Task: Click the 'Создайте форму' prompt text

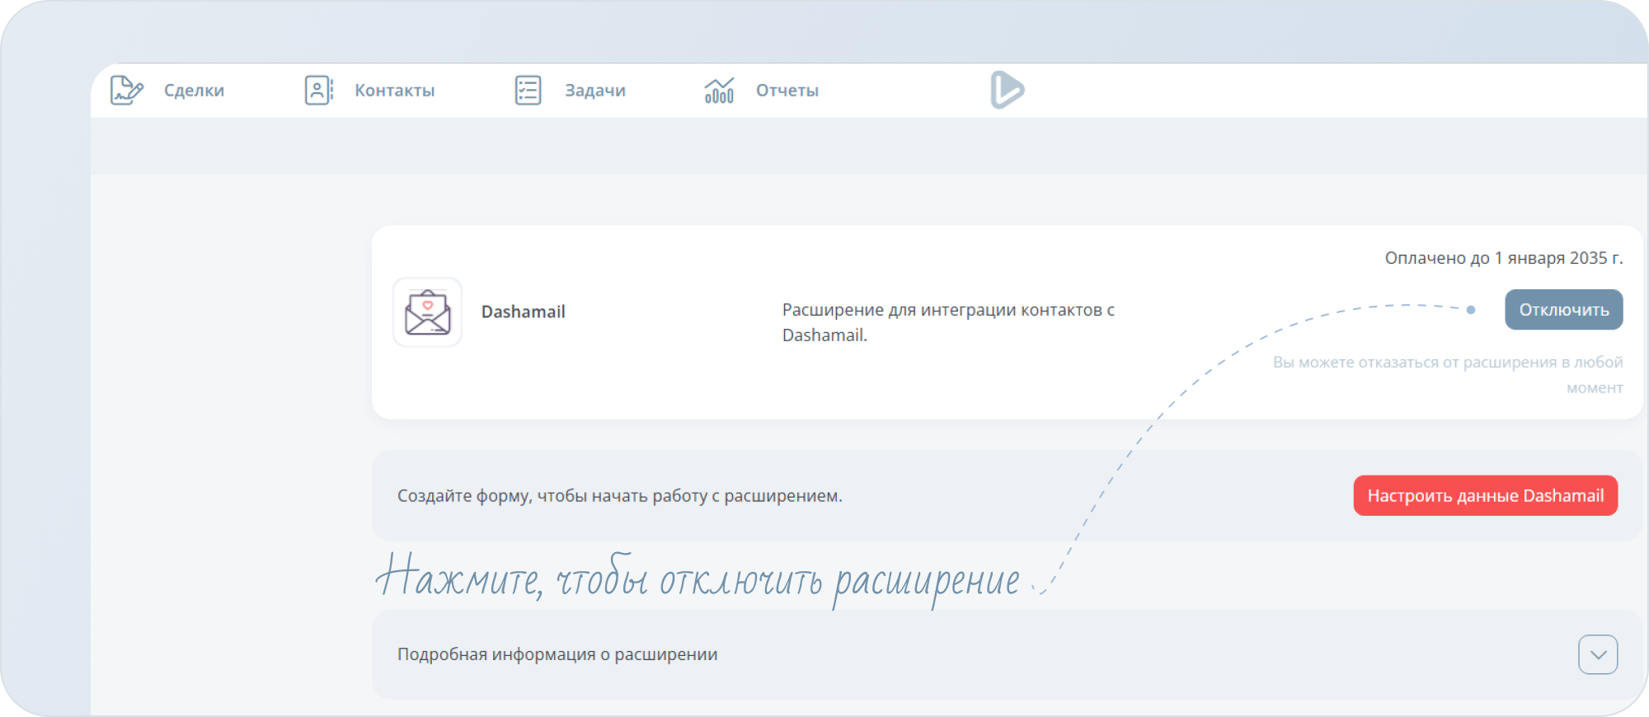Action: tap(619, 496)
